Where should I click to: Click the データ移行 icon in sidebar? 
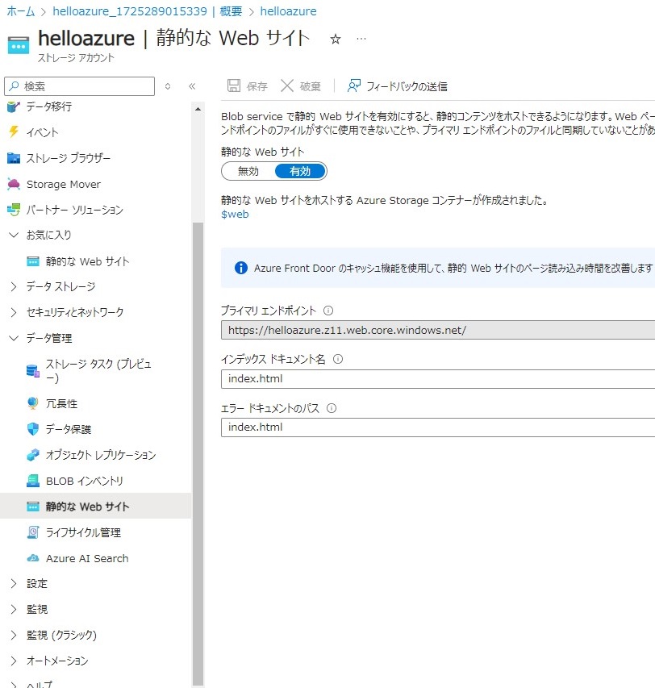pyautogui.click(x=14, y=106)
